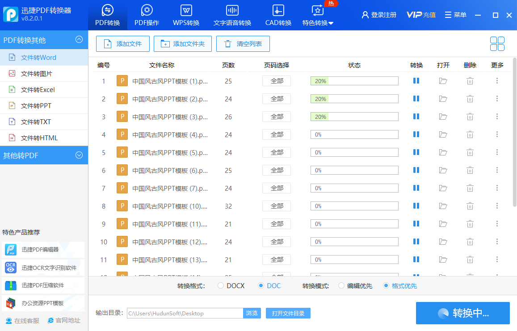
Task: Expand the 其他转PDF section
Action: 79,155
